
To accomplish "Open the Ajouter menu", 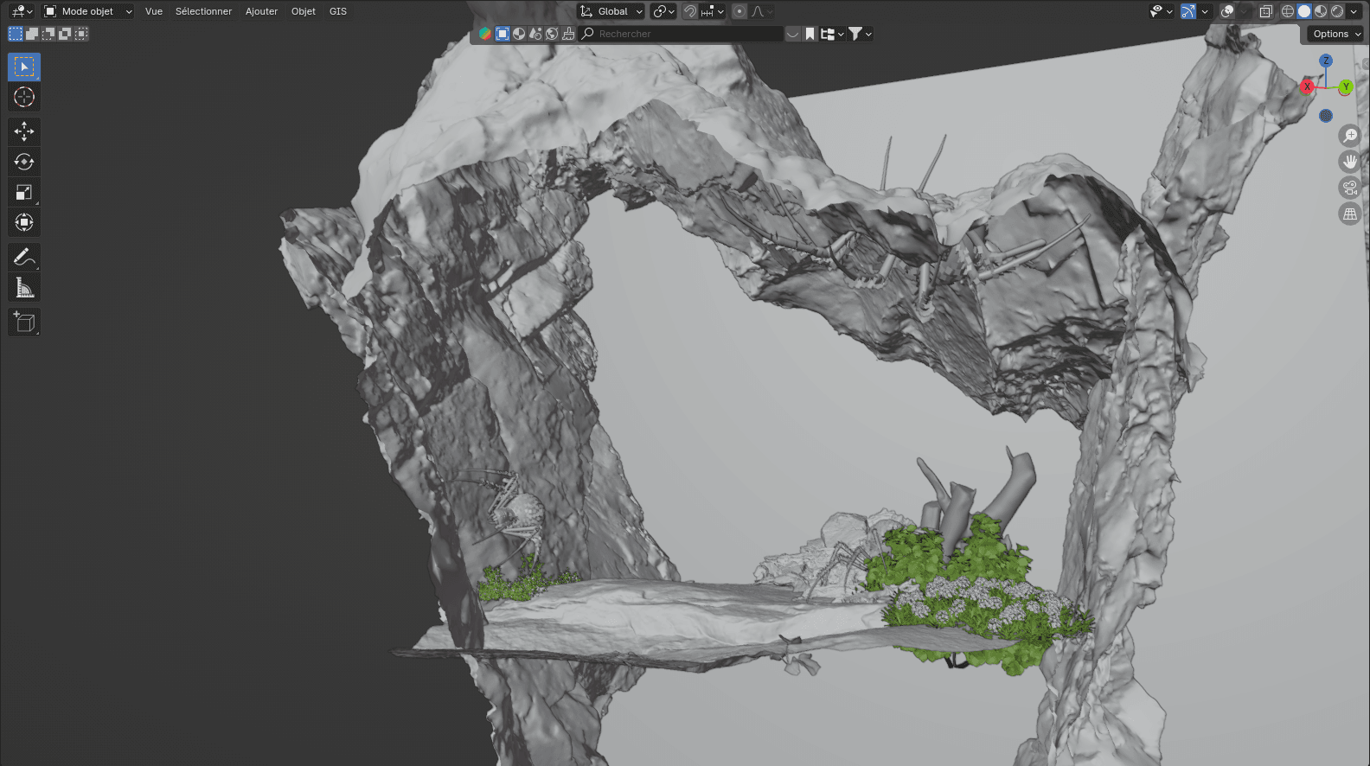I will [261, 11].
